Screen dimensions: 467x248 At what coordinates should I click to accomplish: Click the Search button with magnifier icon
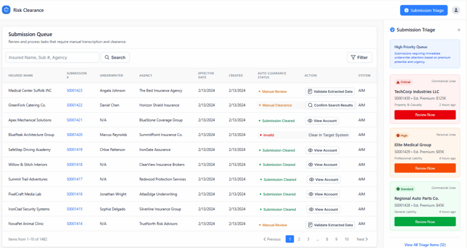click(115, 57)
